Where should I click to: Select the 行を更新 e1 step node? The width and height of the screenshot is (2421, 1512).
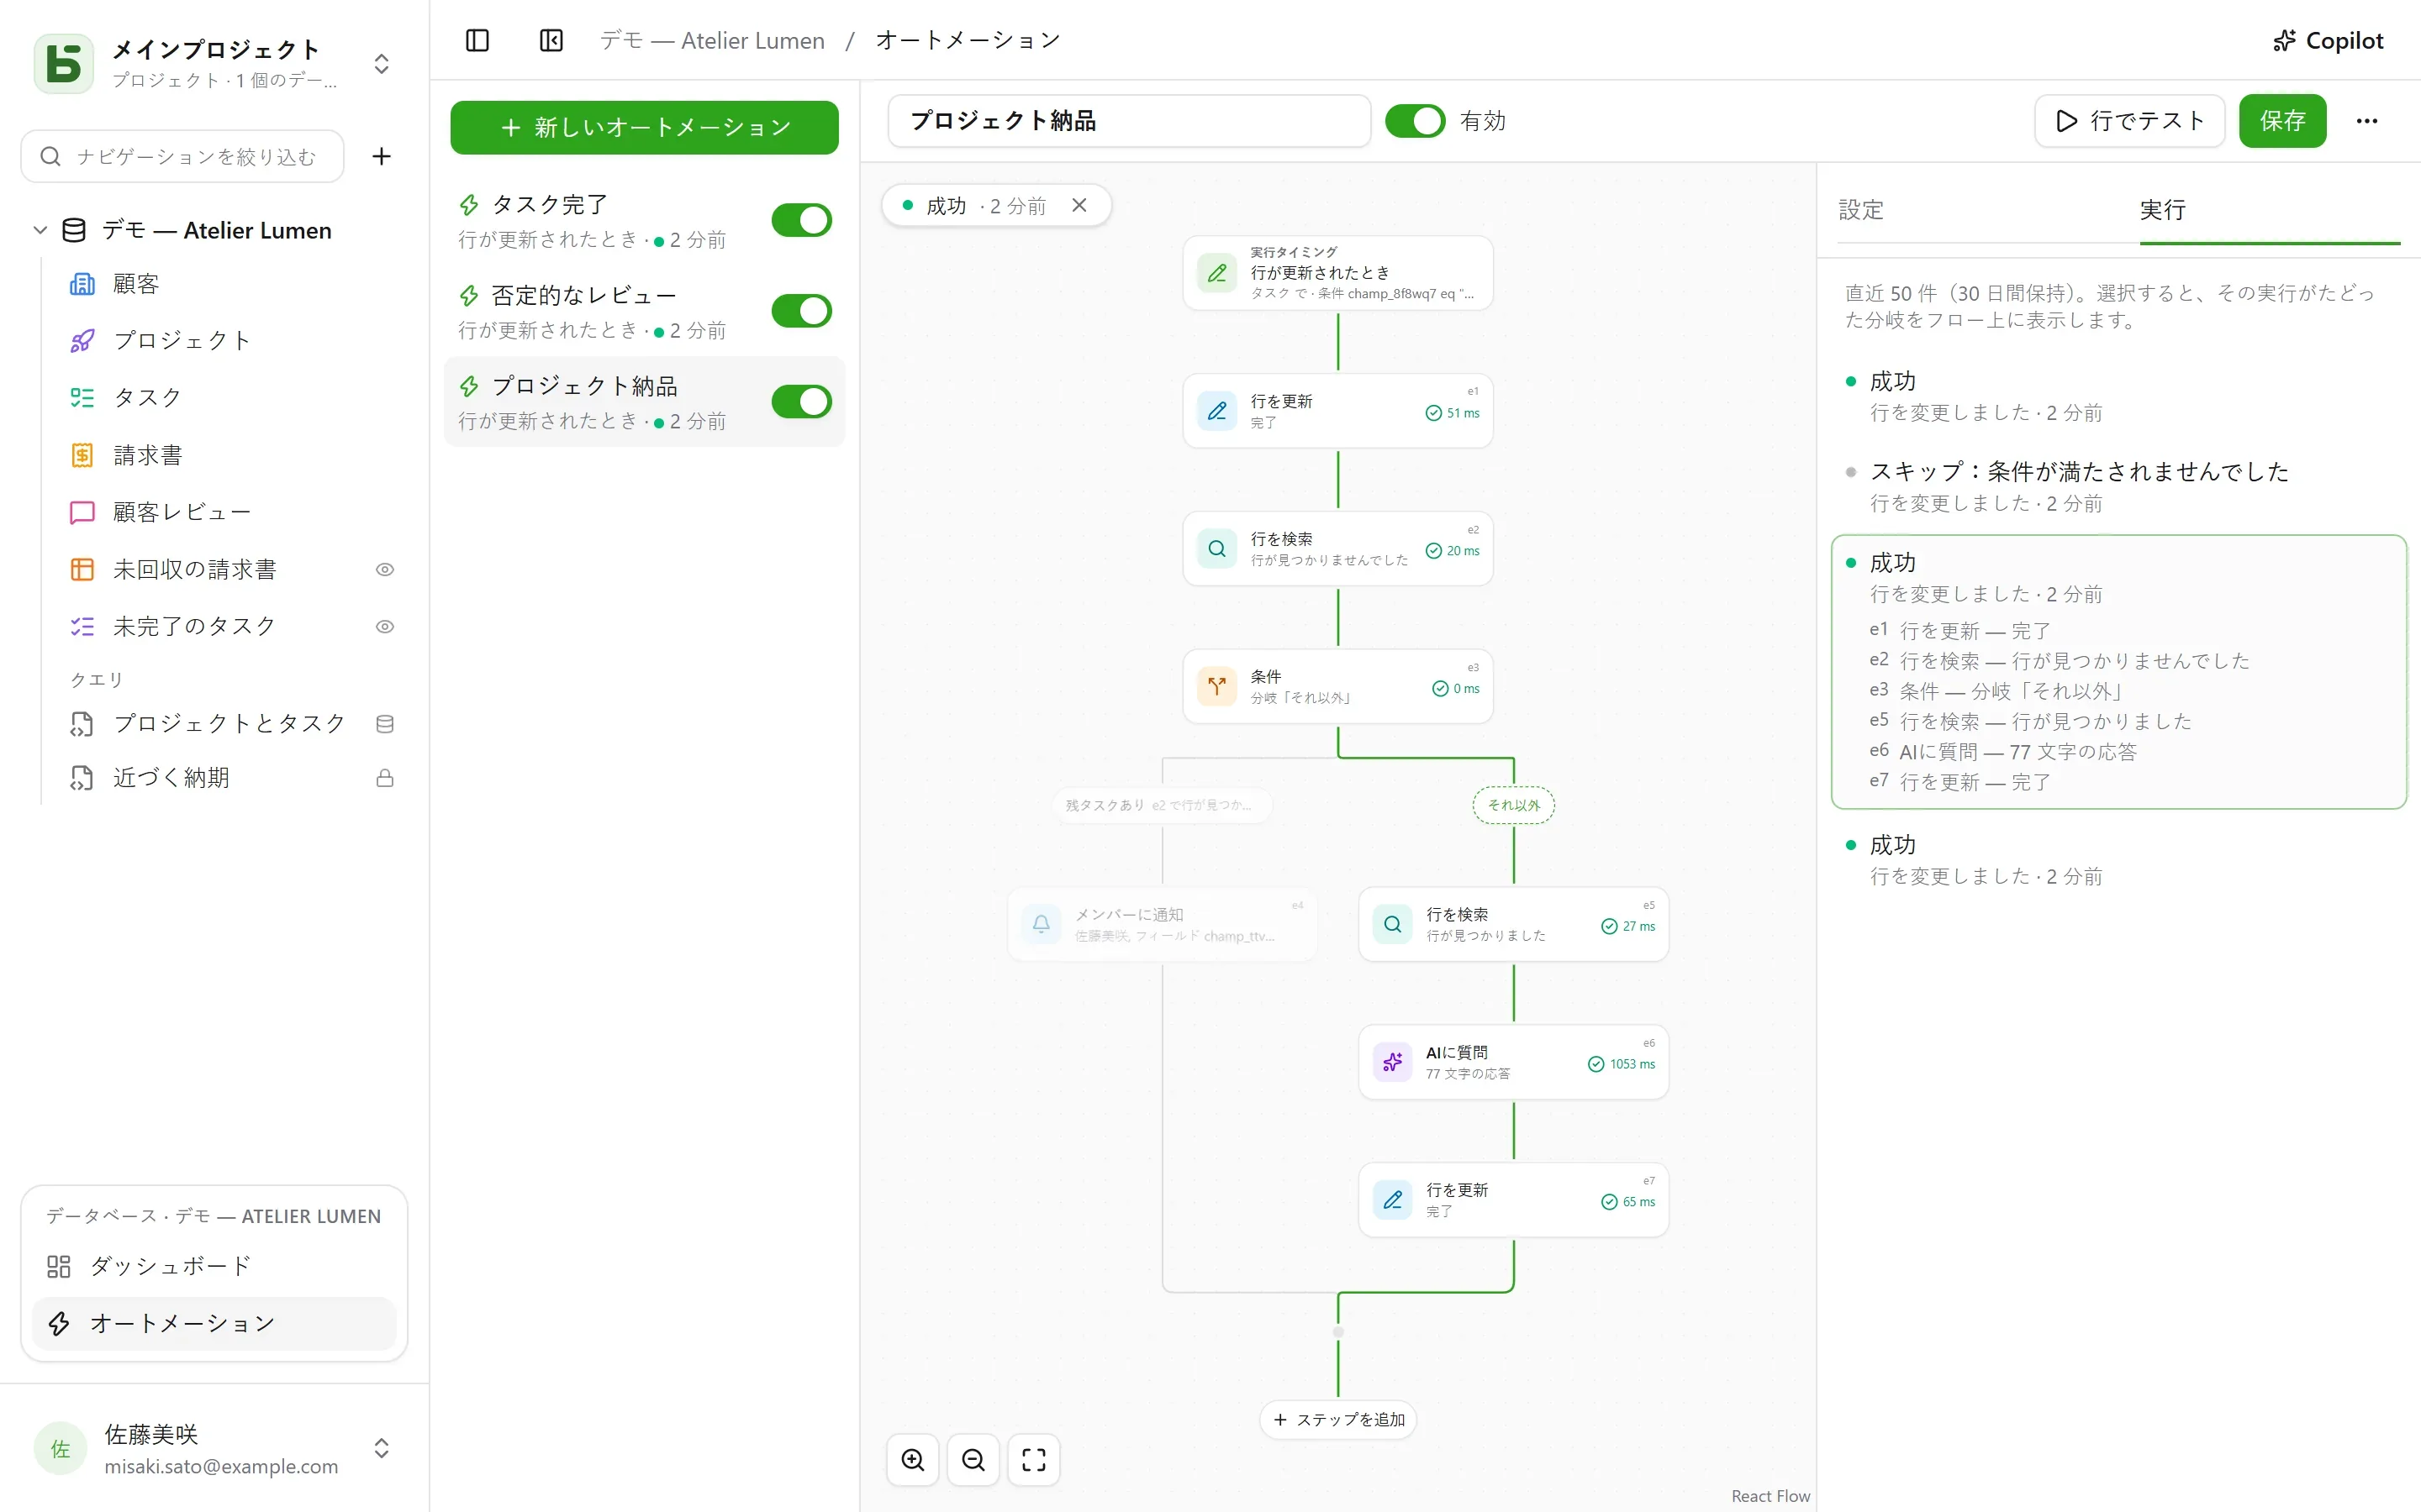1337,411
